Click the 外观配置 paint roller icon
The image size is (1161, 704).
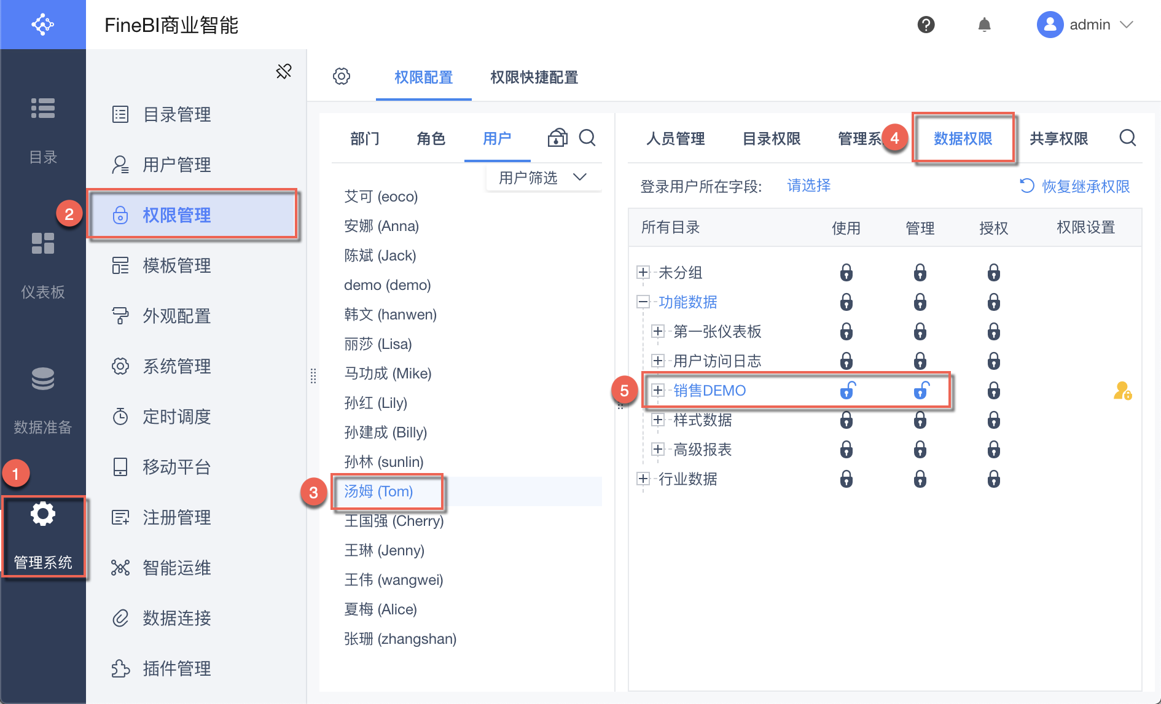coord(120,316)
